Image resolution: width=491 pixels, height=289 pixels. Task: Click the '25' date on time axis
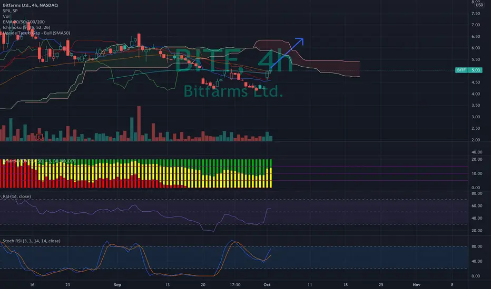381,285
